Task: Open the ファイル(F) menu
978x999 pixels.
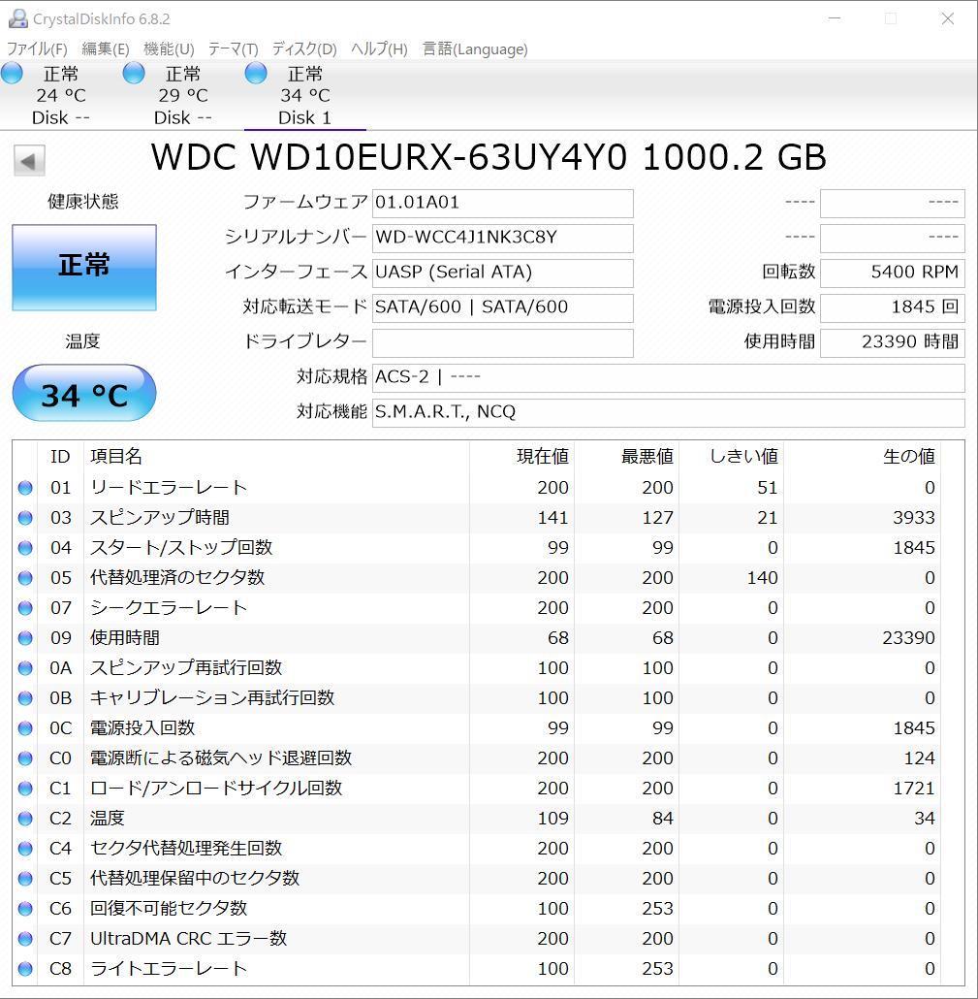Action: tap(37, 49)
